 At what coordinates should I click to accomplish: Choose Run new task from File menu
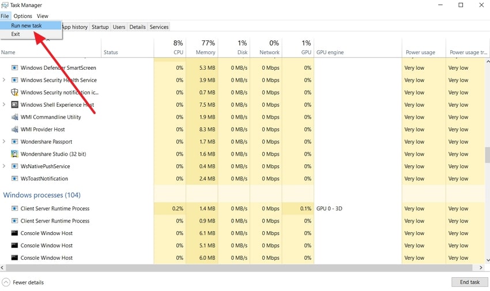coord(27,25)
